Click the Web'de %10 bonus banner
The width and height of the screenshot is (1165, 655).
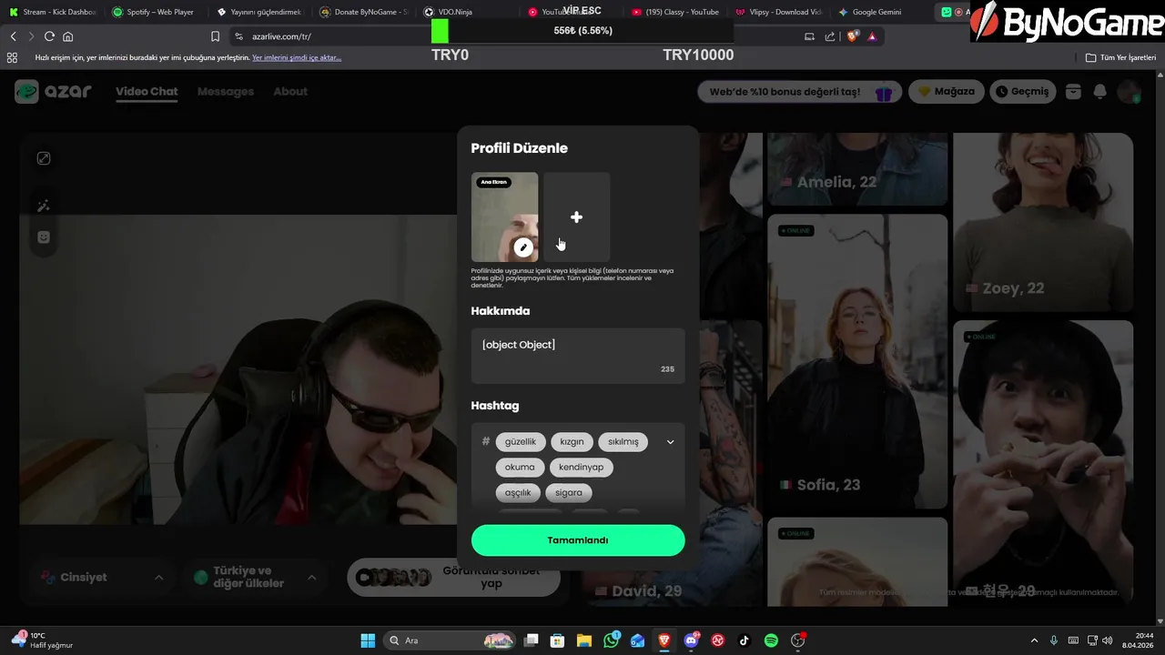point(799,92)
